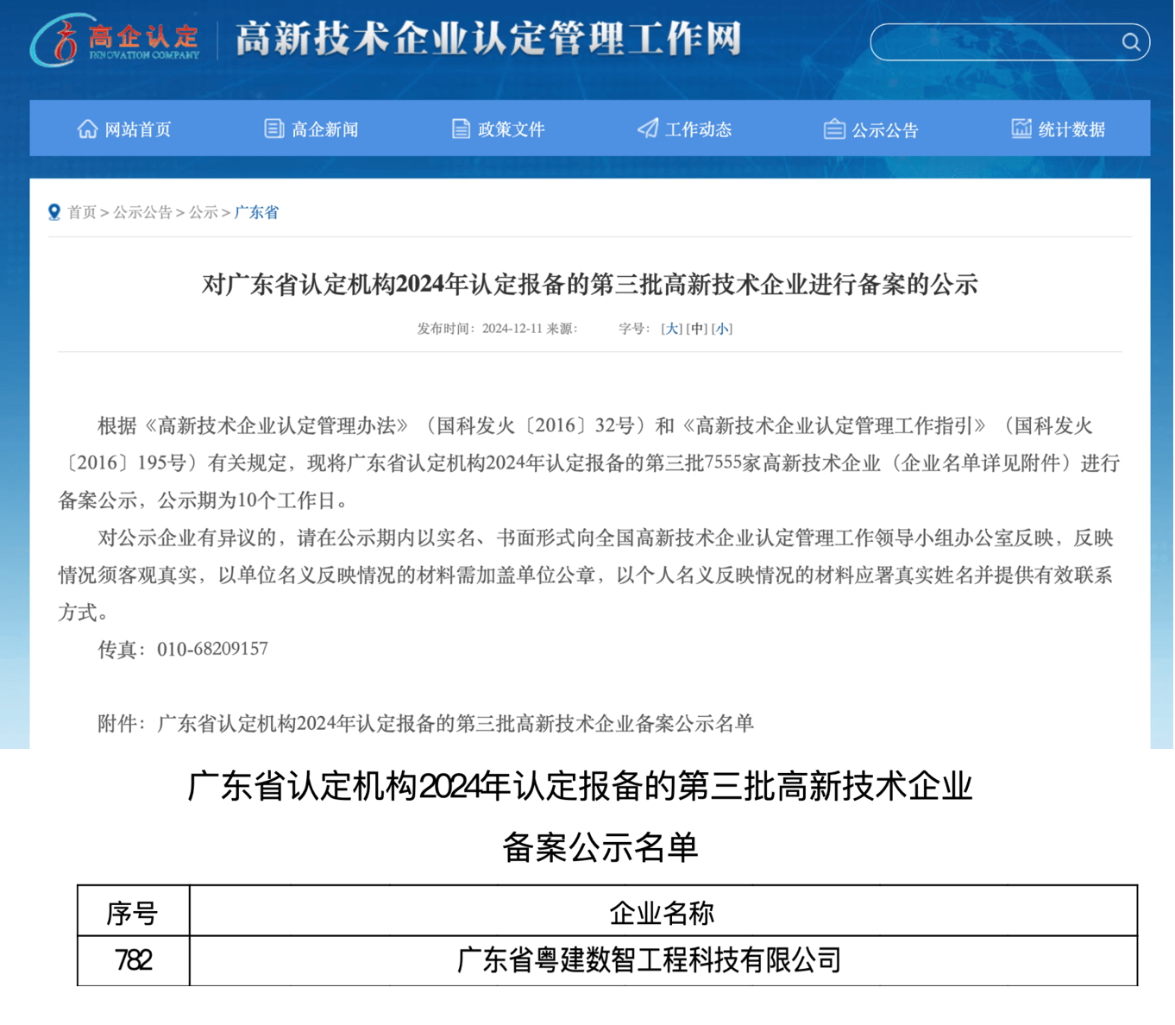Click the search magnifier icon
Image resolution: width=1175 pixels, height=1025 pixels.
tap(1132, 42)
